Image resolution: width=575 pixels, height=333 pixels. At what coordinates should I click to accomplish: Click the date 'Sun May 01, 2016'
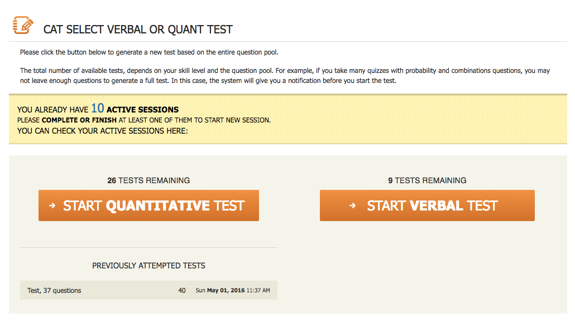(220, 290)
